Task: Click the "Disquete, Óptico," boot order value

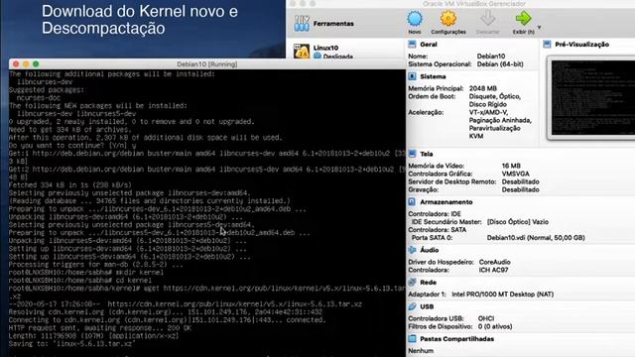Action: tap(495, 96)
